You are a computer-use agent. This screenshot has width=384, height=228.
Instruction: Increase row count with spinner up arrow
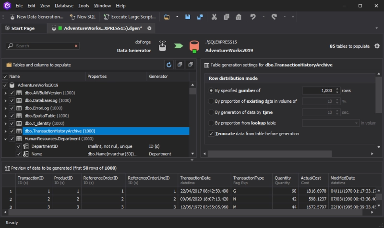click(337, 89)
